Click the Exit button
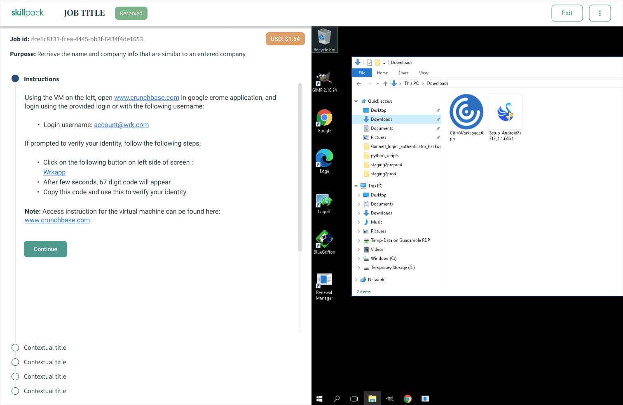623x405 pixels. [567, 13]
